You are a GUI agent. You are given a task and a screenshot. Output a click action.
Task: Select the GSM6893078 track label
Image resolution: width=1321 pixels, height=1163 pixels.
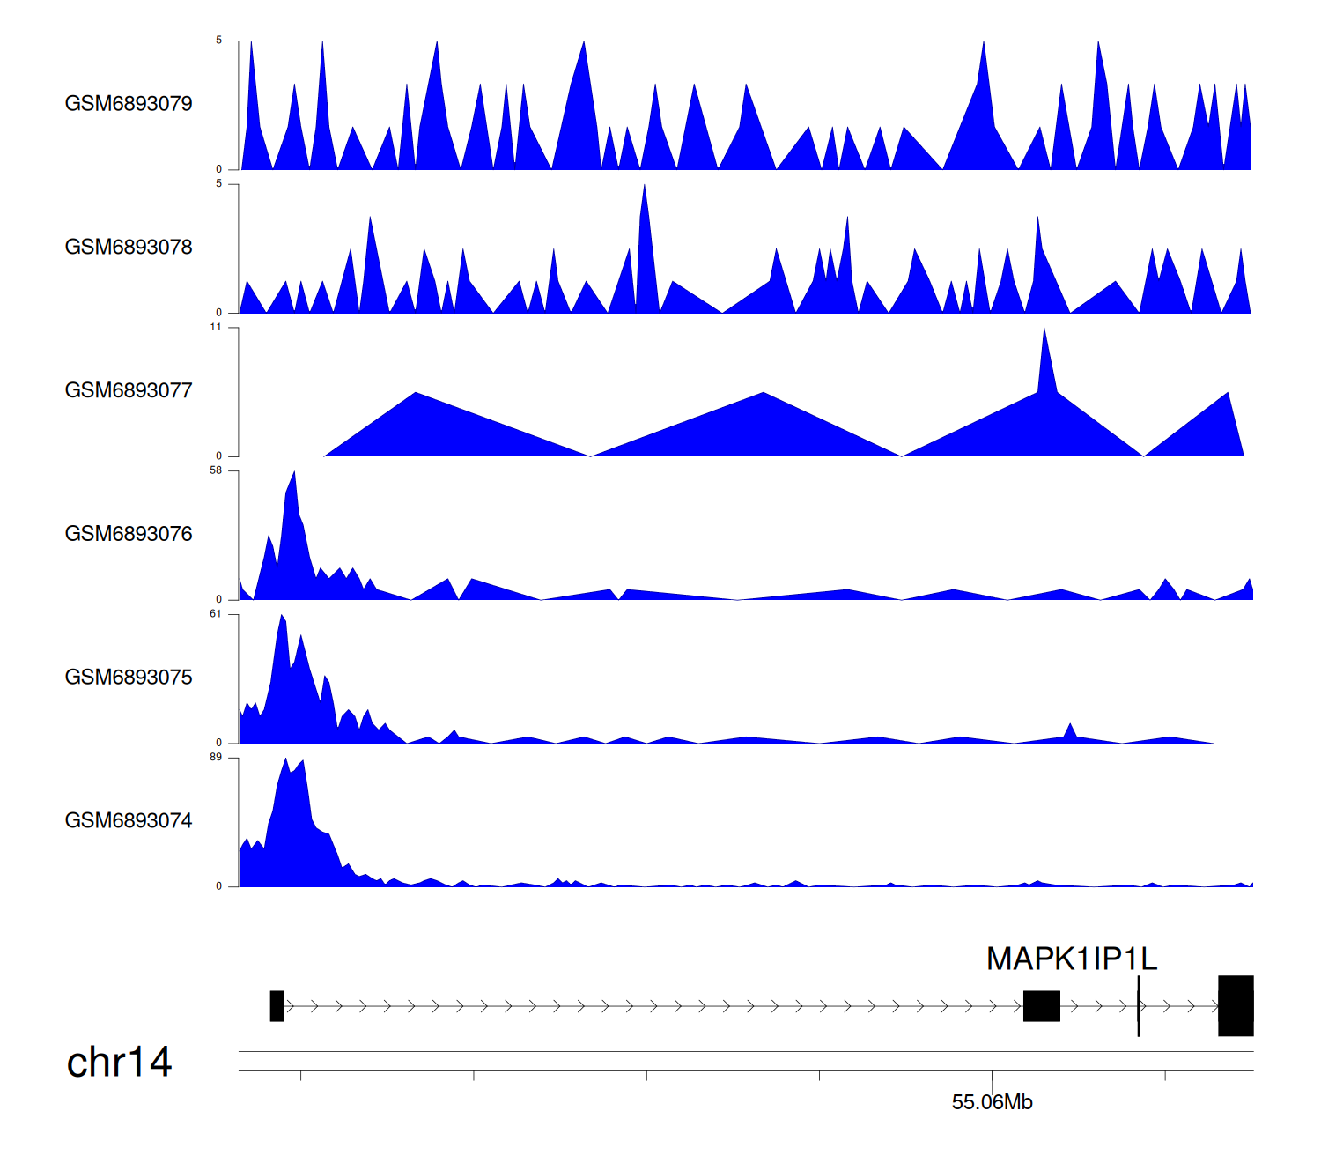(129, 248)
